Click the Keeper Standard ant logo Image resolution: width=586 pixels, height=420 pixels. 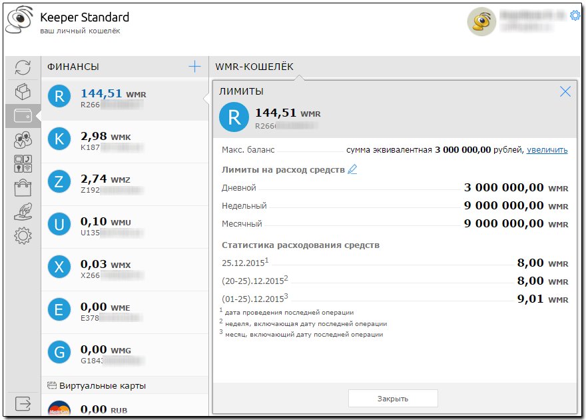pos(19,19)
